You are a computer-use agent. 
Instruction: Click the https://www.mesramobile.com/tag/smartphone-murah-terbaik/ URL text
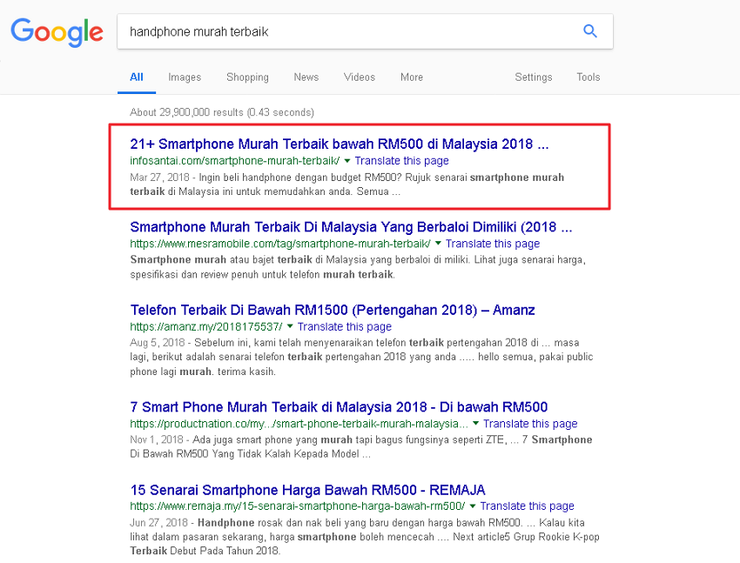[x=280, y=244]
